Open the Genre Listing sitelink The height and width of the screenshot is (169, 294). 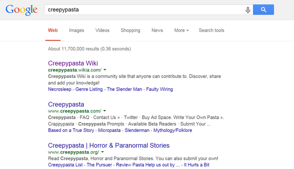[x=89, y=89]
